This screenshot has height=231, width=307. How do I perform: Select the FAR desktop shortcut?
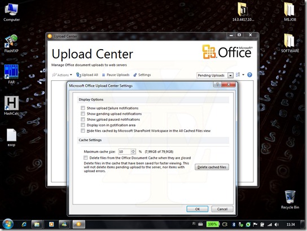point(11,74)
